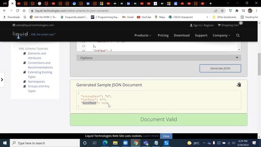Image resolution: width=261 pixels, height=147 pixels.
Task: Open the Windows Start menu
Action: [5, 143]
